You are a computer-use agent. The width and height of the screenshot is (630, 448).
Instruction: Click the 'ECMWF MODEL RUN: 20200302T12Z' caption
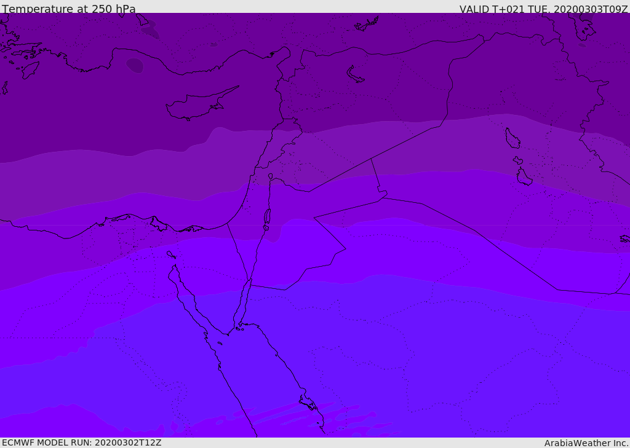coord(82,443)
